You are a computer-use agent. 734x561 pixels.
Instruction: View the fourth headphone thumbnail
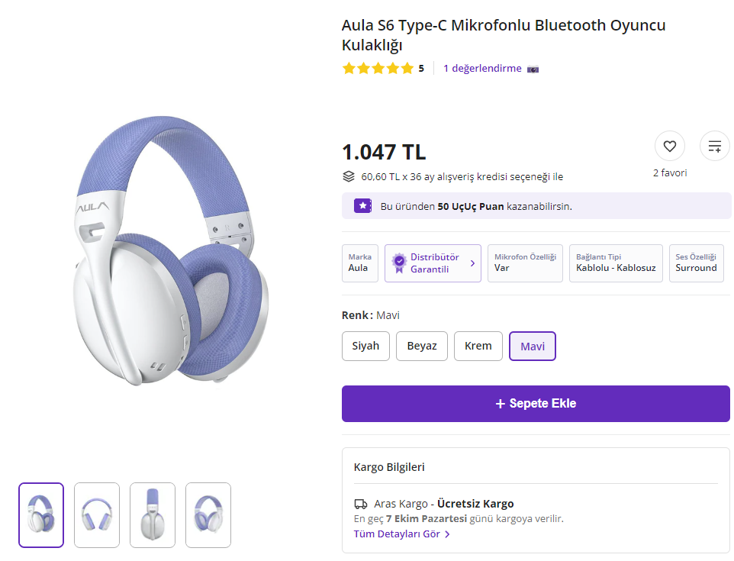click(x=208, y=515)
